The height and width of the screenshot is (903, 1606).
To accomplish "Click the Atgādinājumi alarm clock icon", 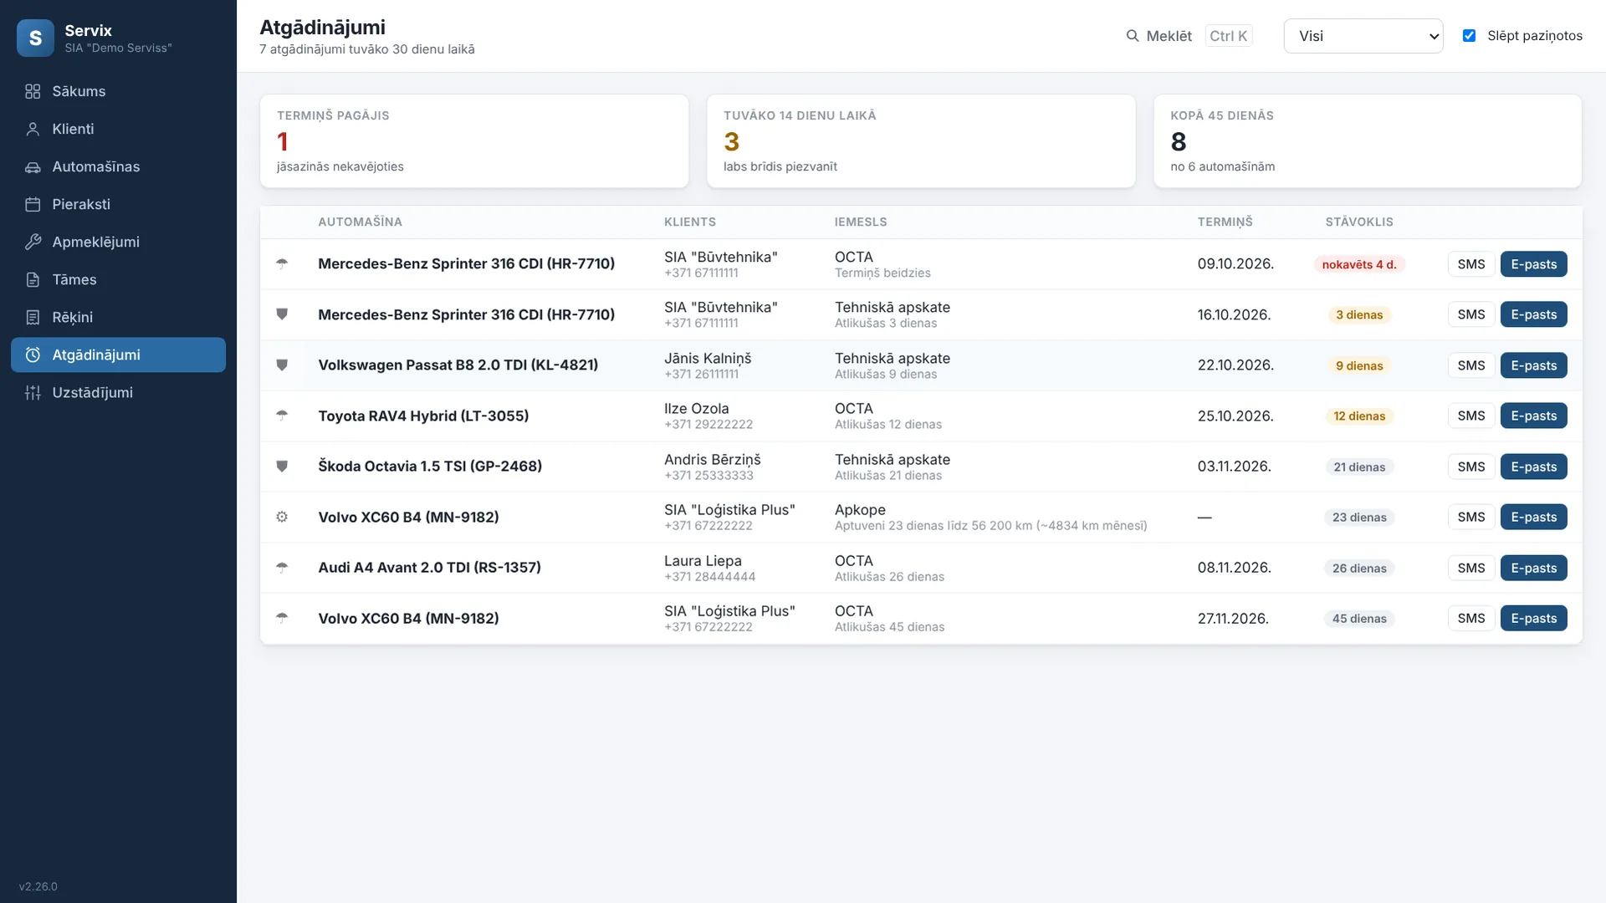I will 33,355.
